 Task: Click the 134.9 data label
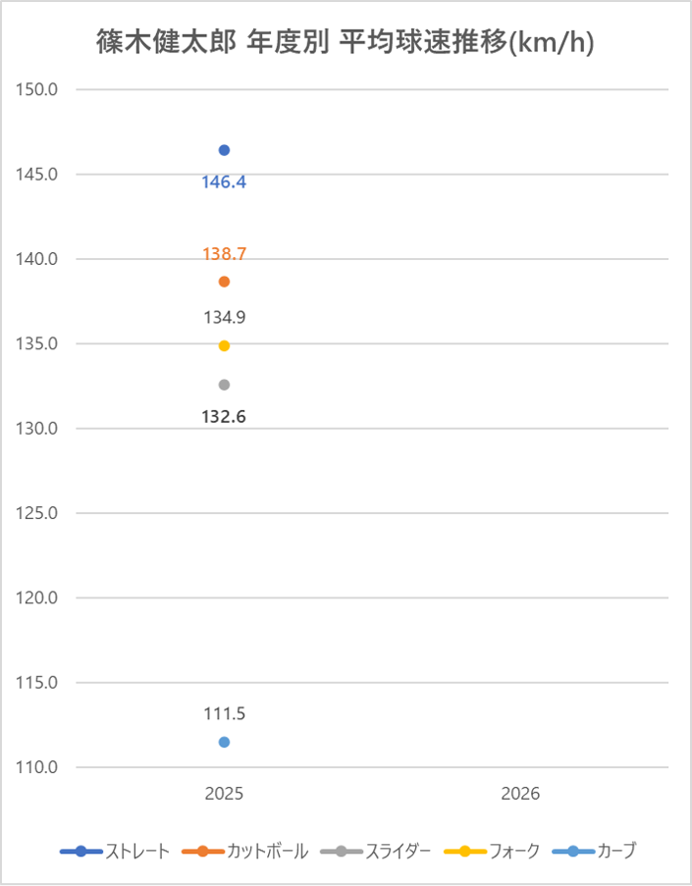[x=224, y=317]
